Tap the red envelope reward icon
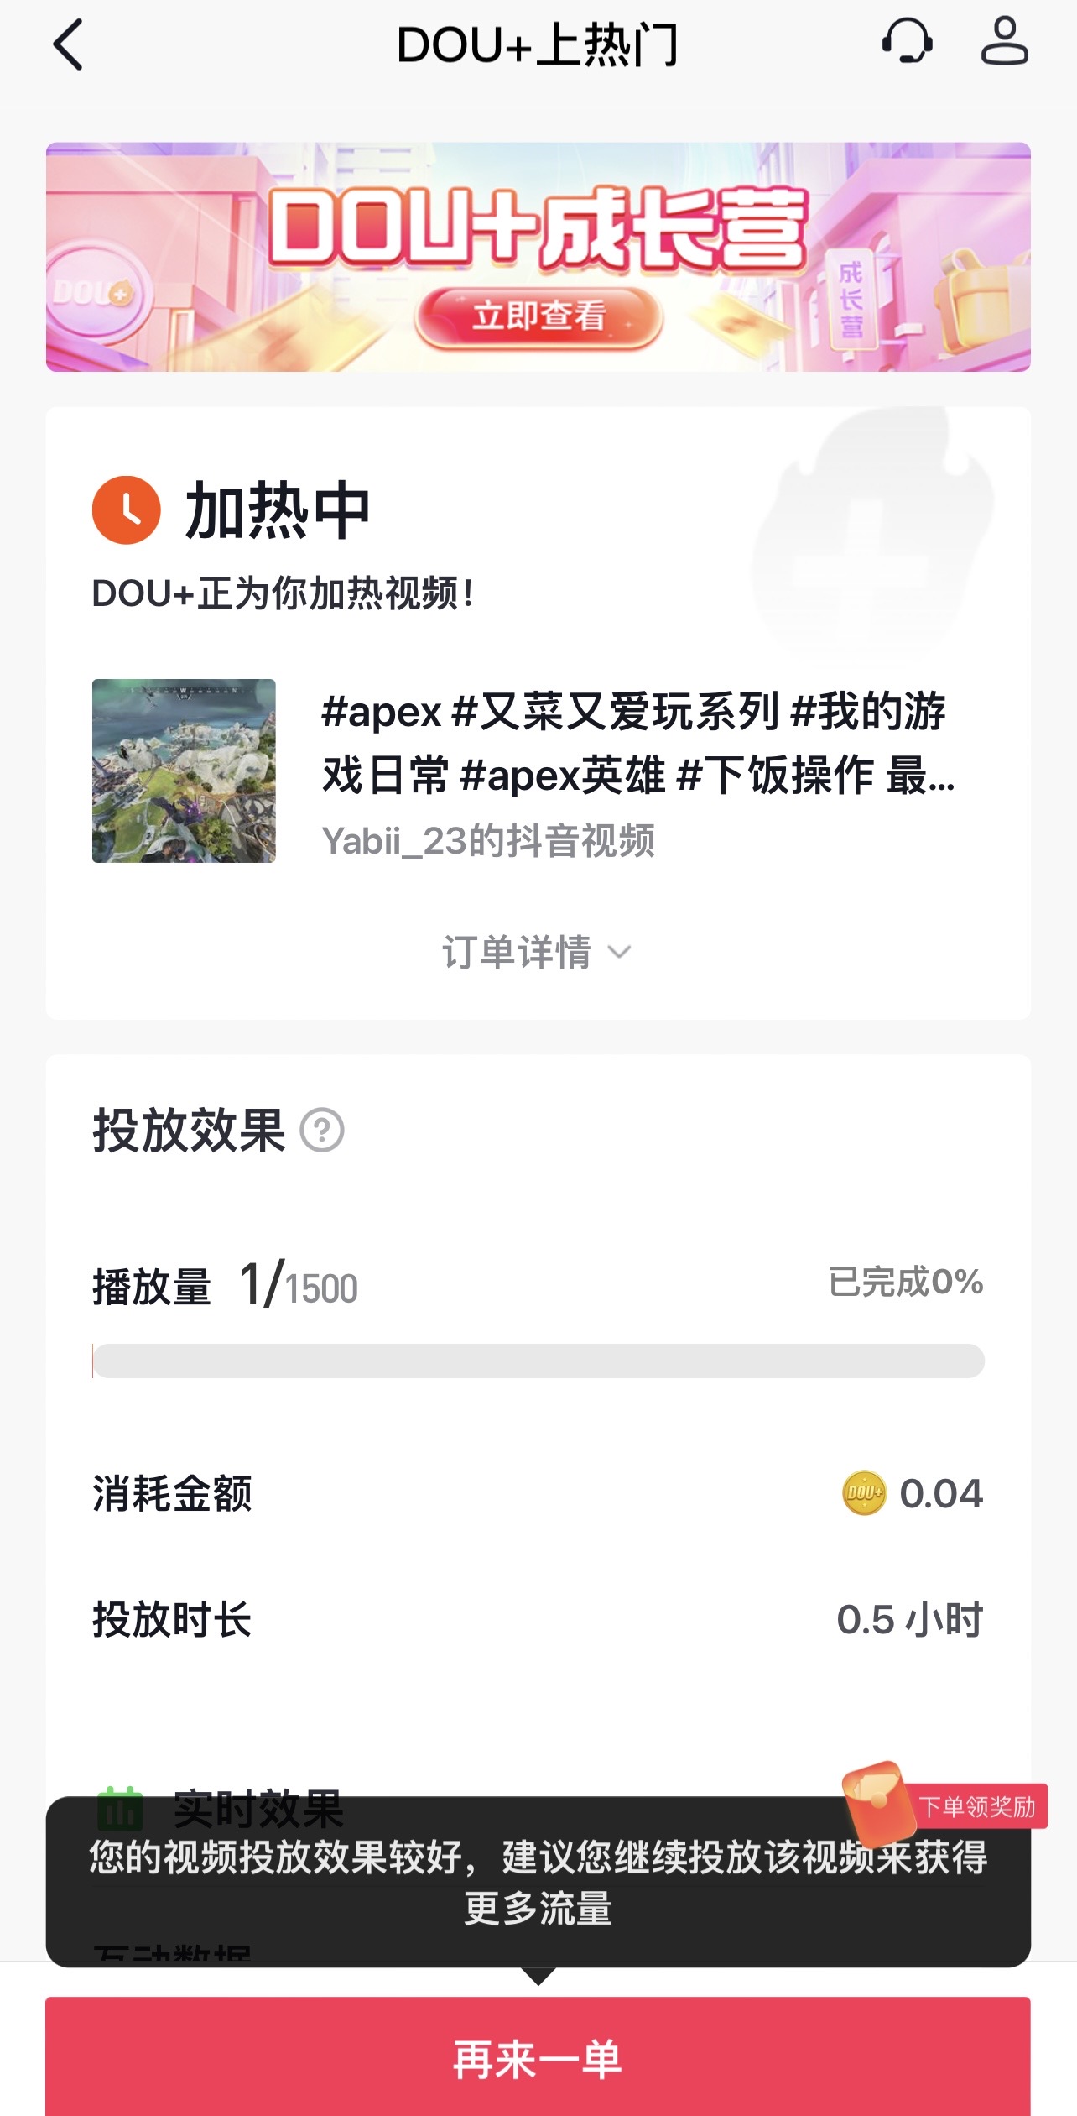The height and width of the screenshot is (2116, 1077). 877,1797
